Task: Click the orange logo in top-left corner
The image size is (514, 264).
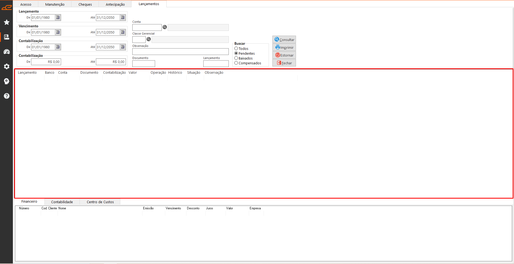Action: point(6,8)
